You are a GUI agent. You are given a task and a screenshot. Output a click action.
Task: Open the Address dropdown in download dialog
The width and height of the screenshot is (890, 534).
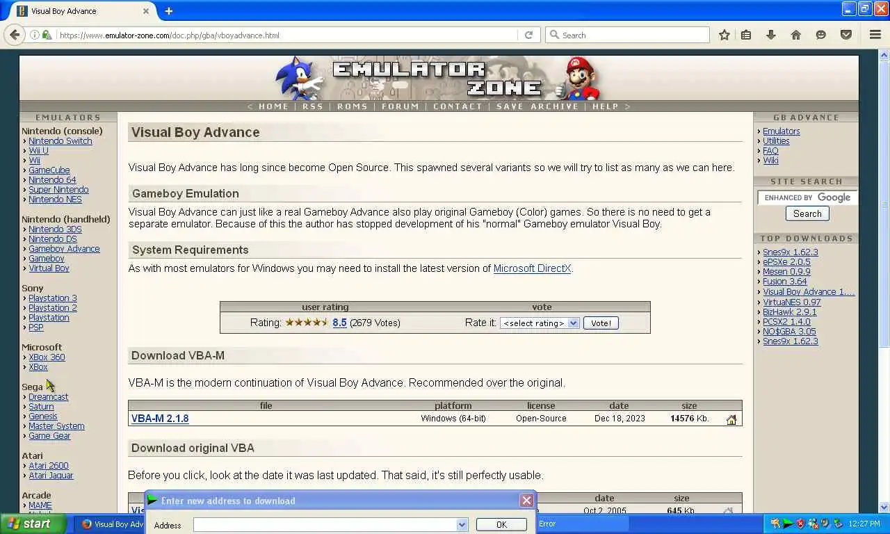coord(462,525)
